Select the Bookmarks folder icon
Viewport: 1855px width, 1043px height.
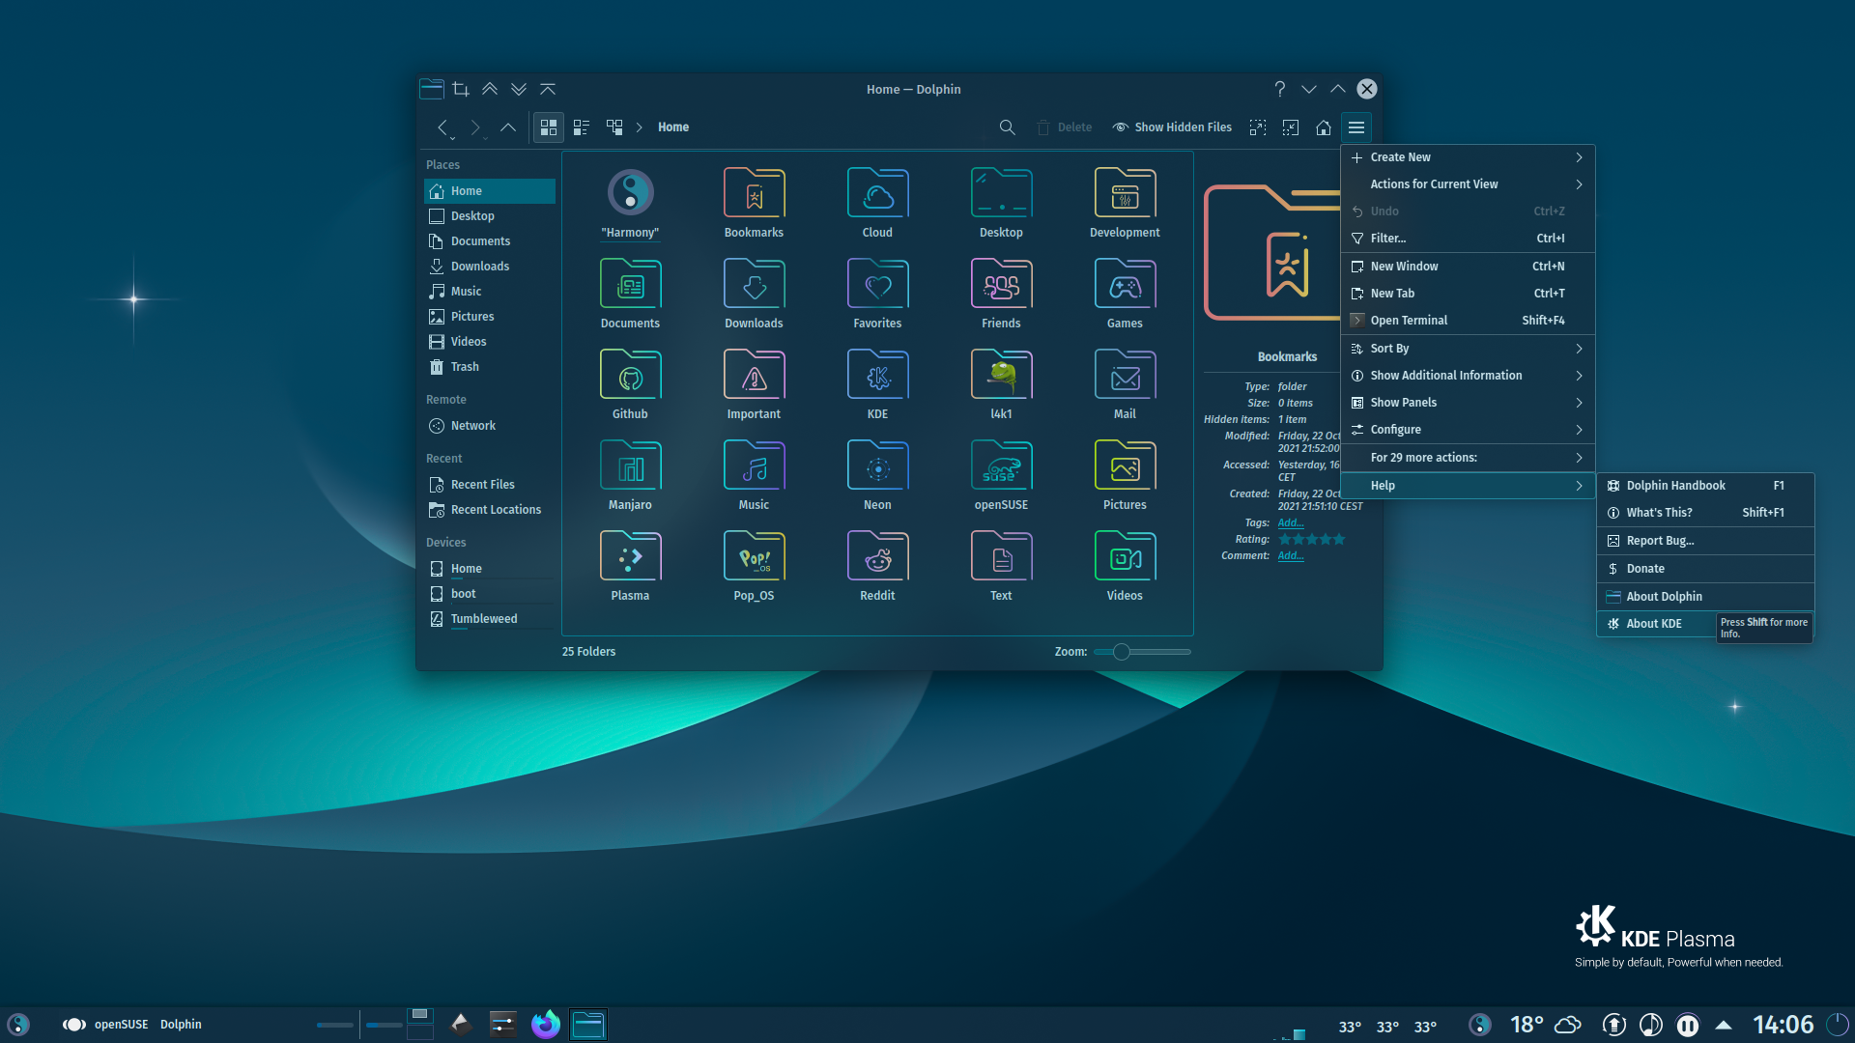(754, 192)
